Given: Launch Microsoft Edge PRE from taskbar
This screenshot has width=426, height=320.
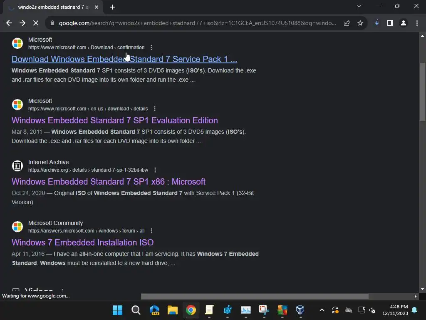Looking at the screenshot, I should [x=154, y=310].
